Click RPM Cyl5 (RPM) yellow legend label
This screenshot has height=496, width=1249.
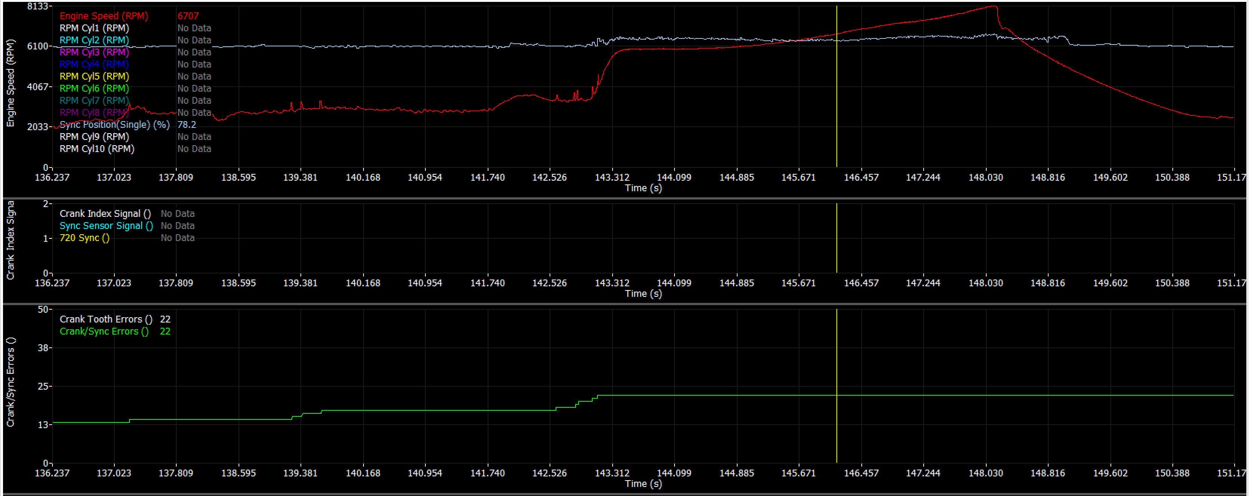[x=94, y=77]
